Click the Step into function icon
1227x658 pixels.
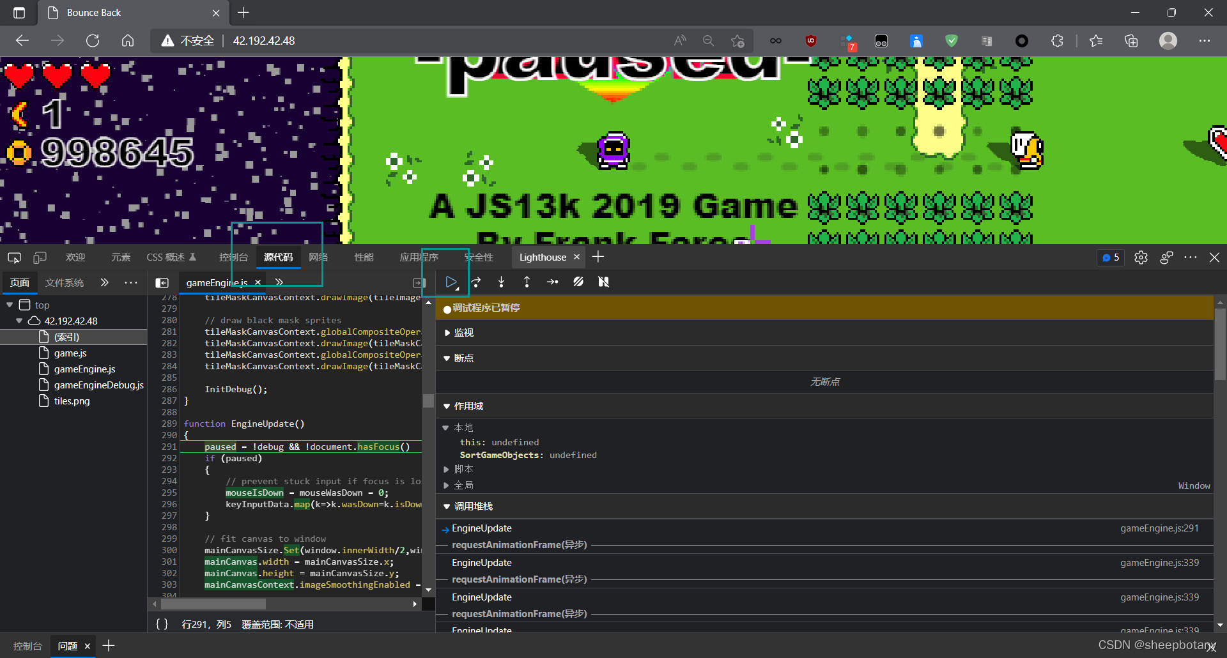pos(501,282)
